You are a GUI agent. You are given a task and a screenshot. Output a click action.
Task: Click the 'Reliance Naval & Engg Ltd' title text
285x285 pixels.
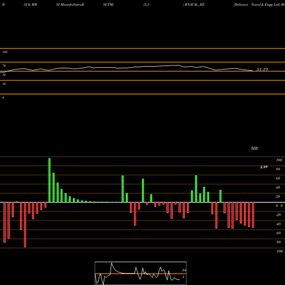(257, 5)
